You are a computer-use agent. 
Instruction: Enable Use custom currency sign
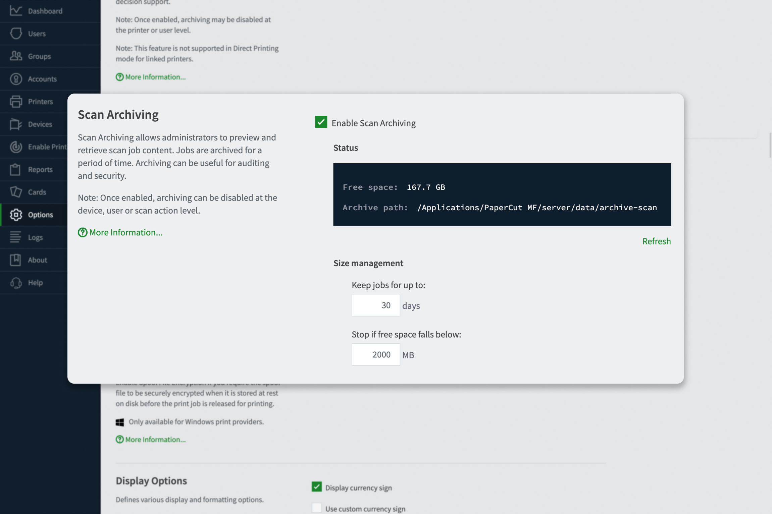(317, 508)
